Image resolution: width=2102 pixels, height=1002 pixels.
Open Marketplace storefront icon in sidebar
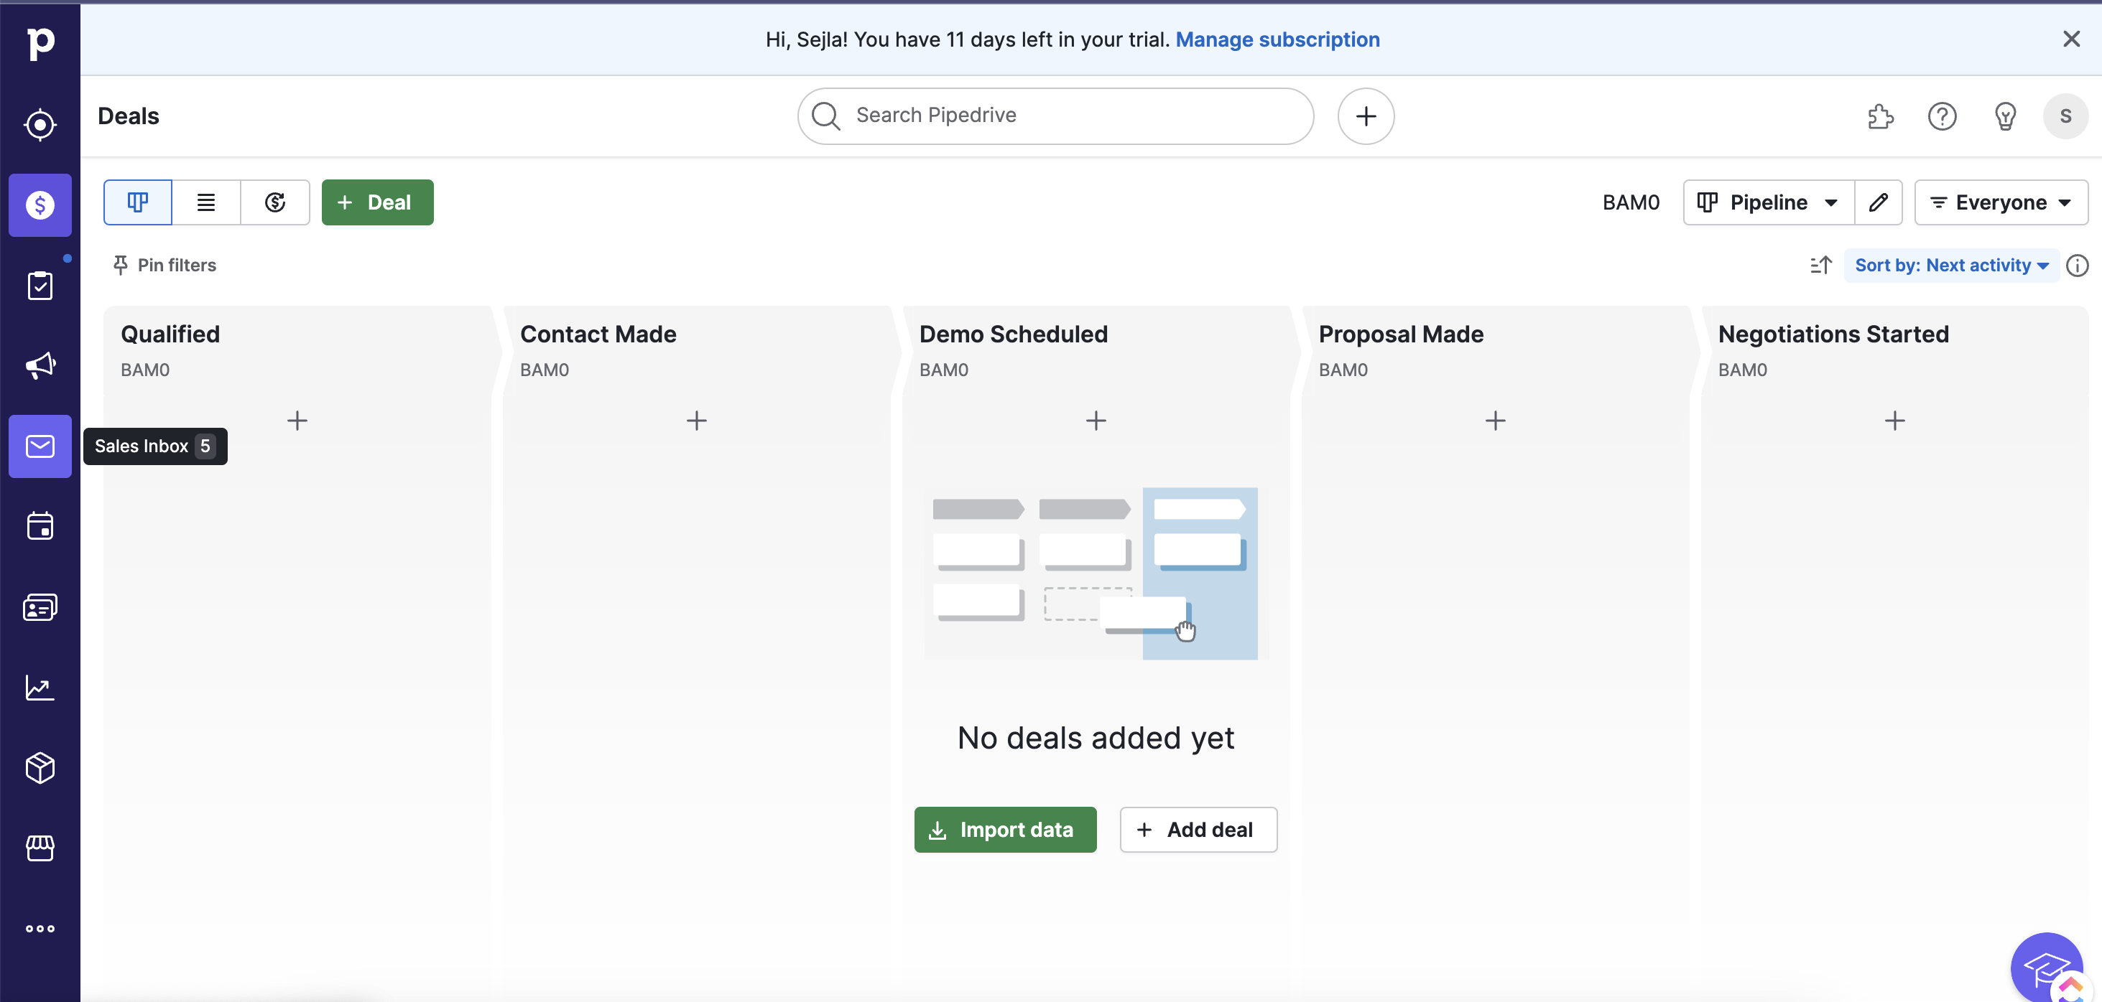(40, 848)
